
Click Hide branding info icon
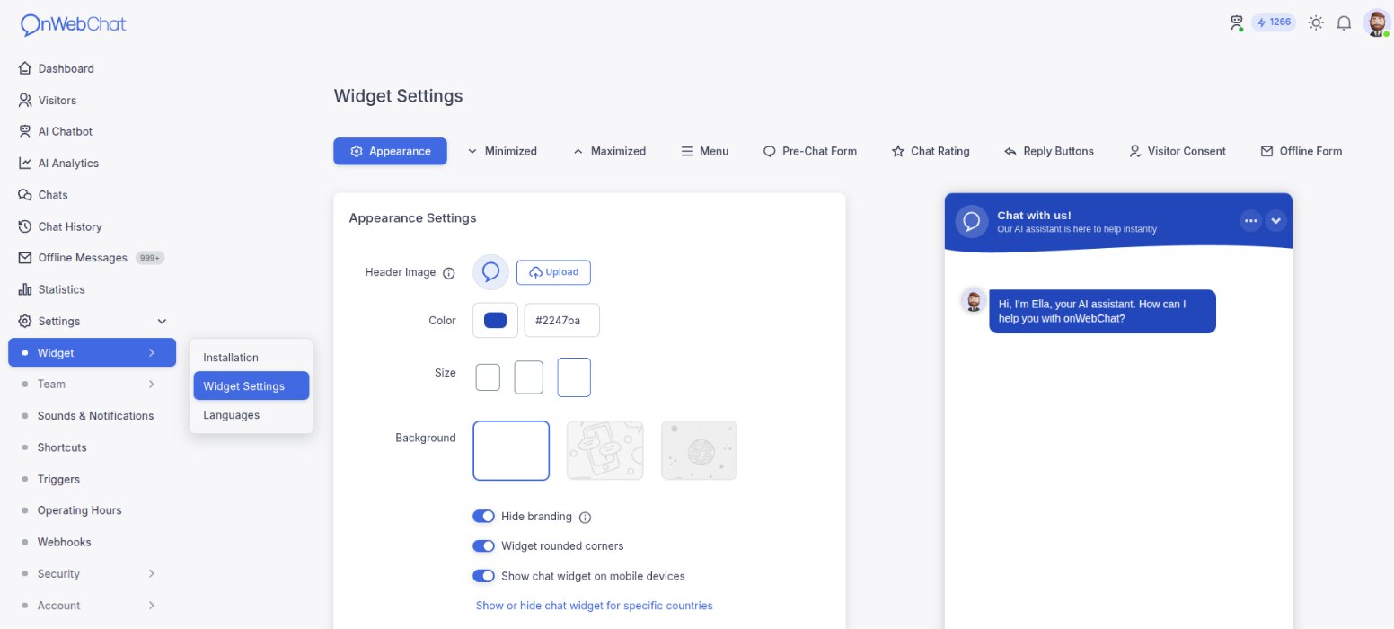585,517
